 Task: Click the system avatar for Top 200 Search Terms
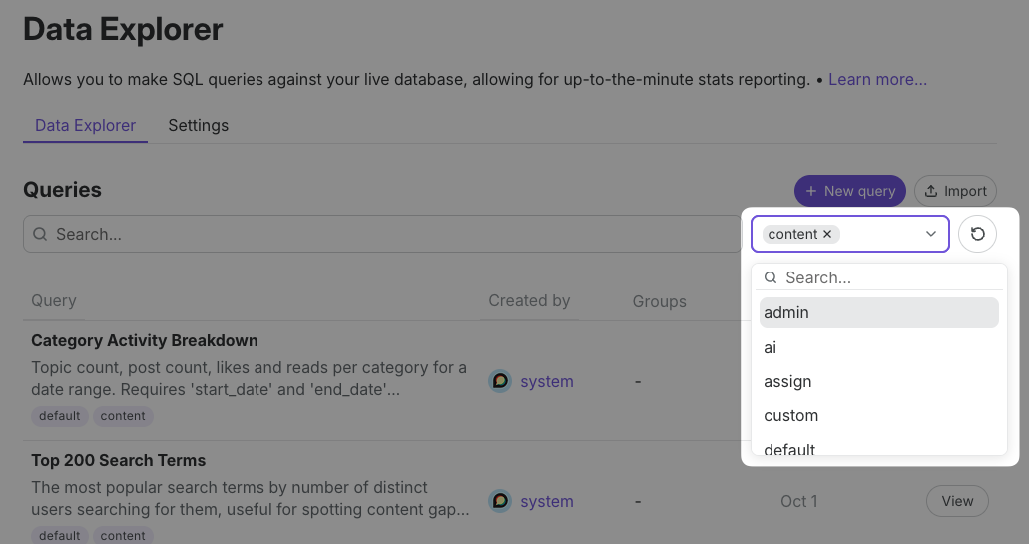[x=500, y=501]
